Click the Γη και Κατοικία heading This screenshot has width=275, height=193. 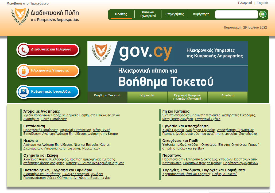coord(176,111)
